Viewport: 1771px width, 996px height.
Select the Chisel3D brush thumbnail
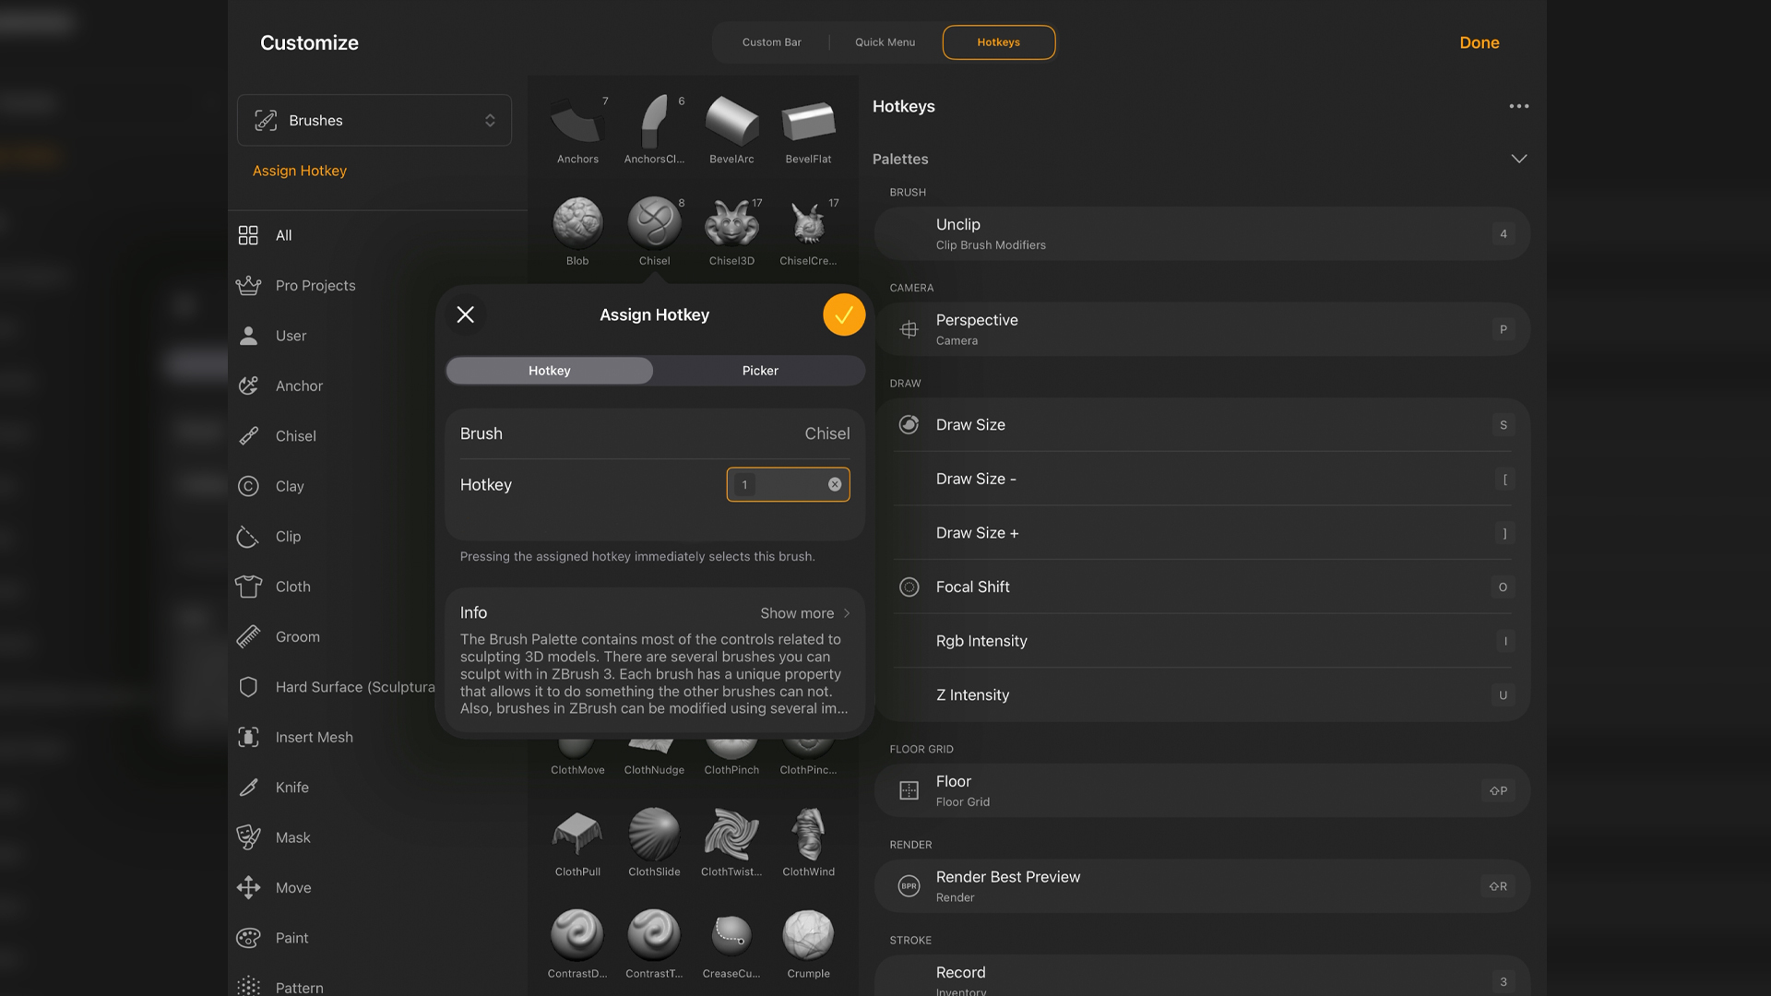tap(731, 224)
